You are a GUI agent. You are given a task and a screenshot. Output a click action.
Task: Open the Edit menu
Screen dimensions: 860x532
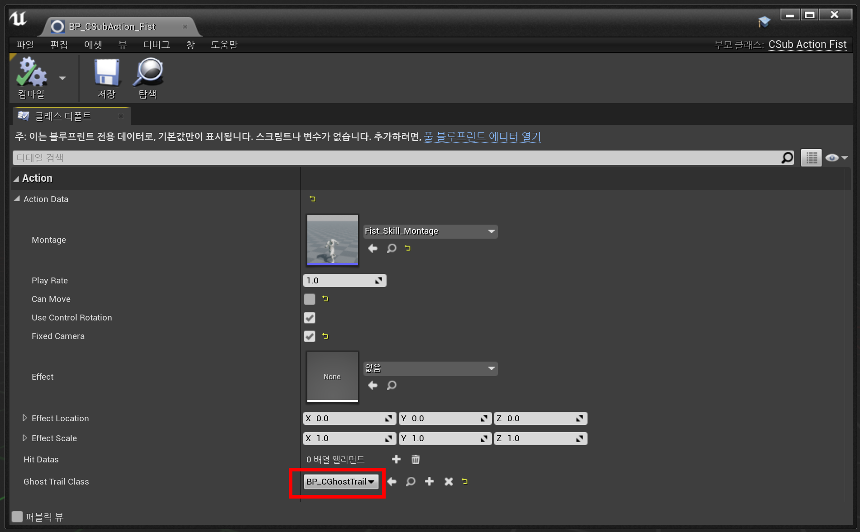tap(59, 45)
